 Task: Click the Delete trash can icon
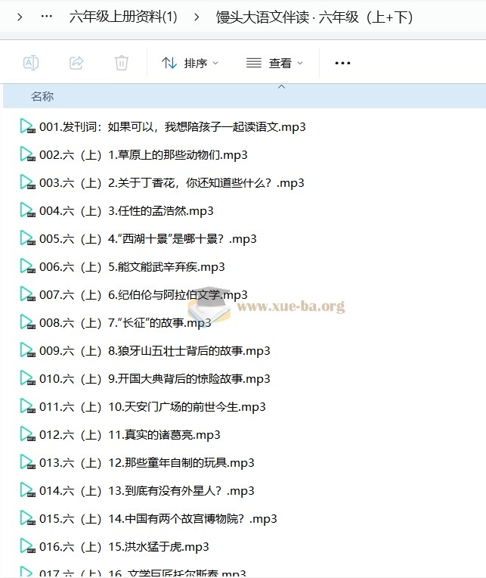coord(122,63)
